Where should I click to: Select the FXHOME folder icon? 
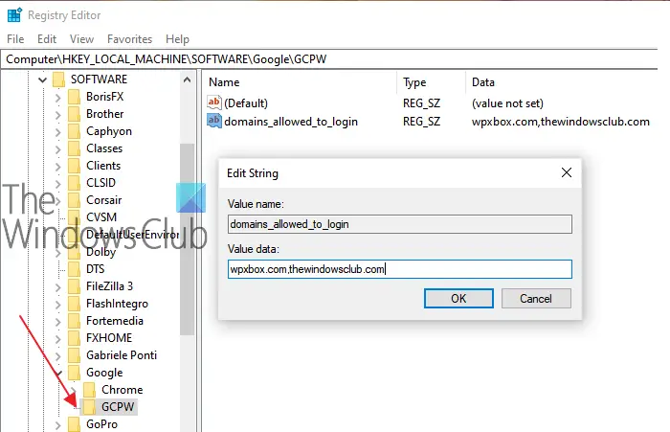[74, 338]
